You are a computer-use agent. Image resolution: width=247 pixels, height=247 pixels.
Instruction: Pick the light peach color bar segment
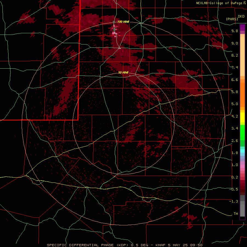coord(242,57)
